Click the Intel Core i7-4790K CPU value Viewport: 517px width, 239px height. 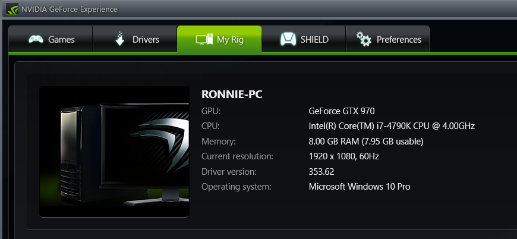tap(392, 126)
